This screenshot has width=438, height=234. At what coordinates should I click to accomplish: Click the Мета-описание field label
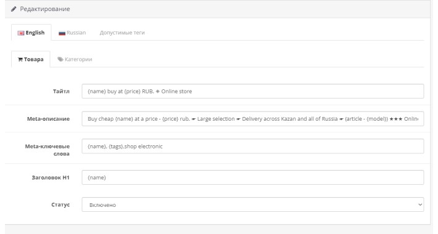coord(48,119)
